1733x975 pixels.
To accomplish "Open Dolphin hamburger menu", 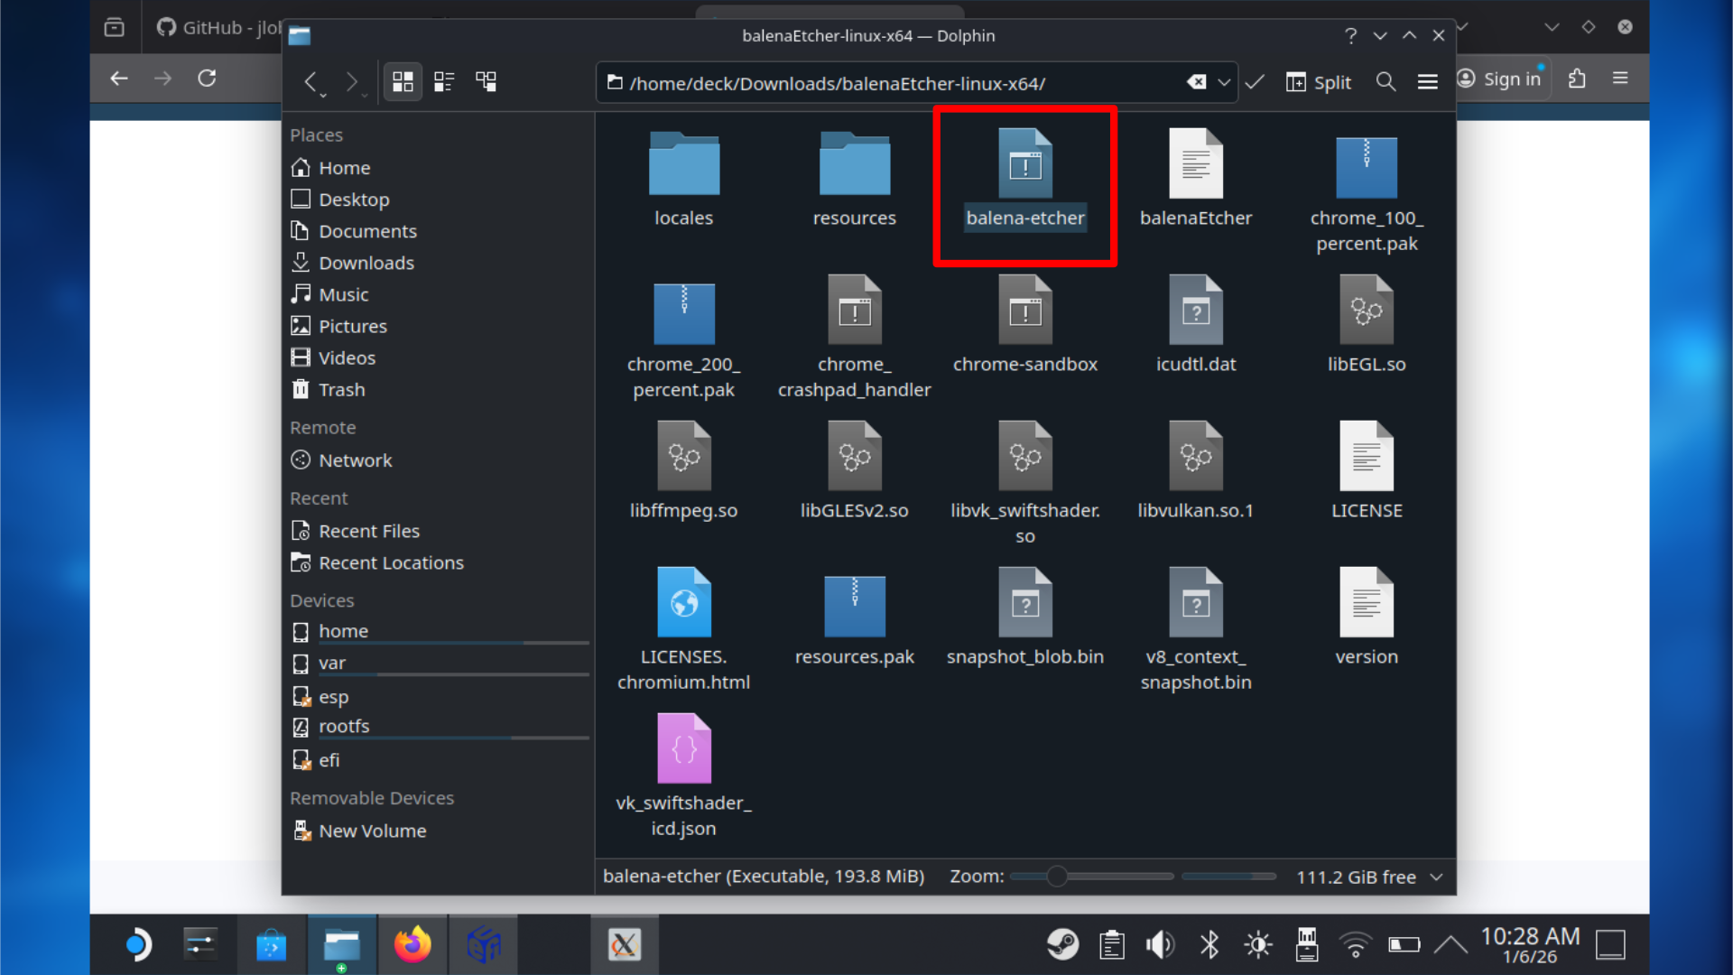I will (1427, 82).
